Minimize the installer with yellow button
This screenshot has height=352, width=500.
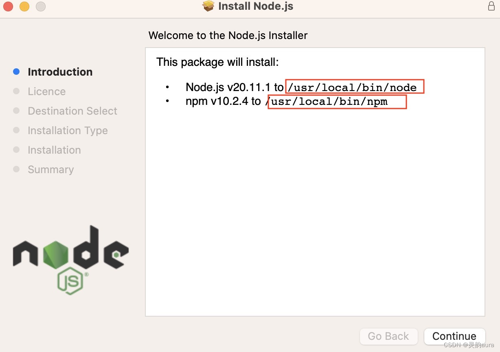[24, 6]
